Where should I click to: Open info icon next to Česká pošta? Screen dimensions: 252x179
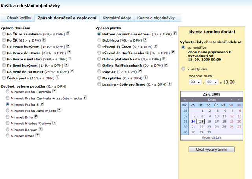point(57,78)
